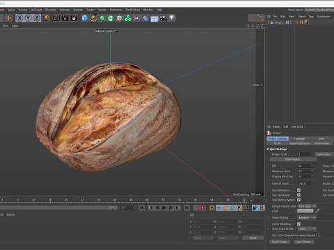
Task: Play the animation forward
Action: coord(164,208)
